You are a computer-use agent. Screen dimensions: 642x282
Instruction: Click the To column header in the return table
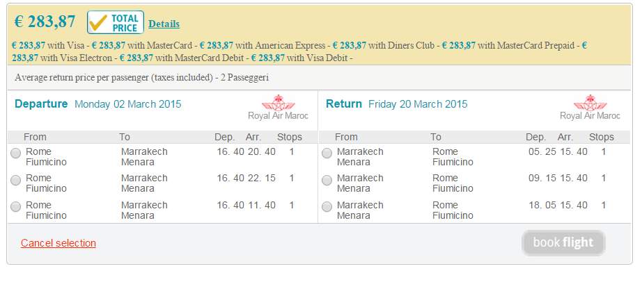[436, 137]
